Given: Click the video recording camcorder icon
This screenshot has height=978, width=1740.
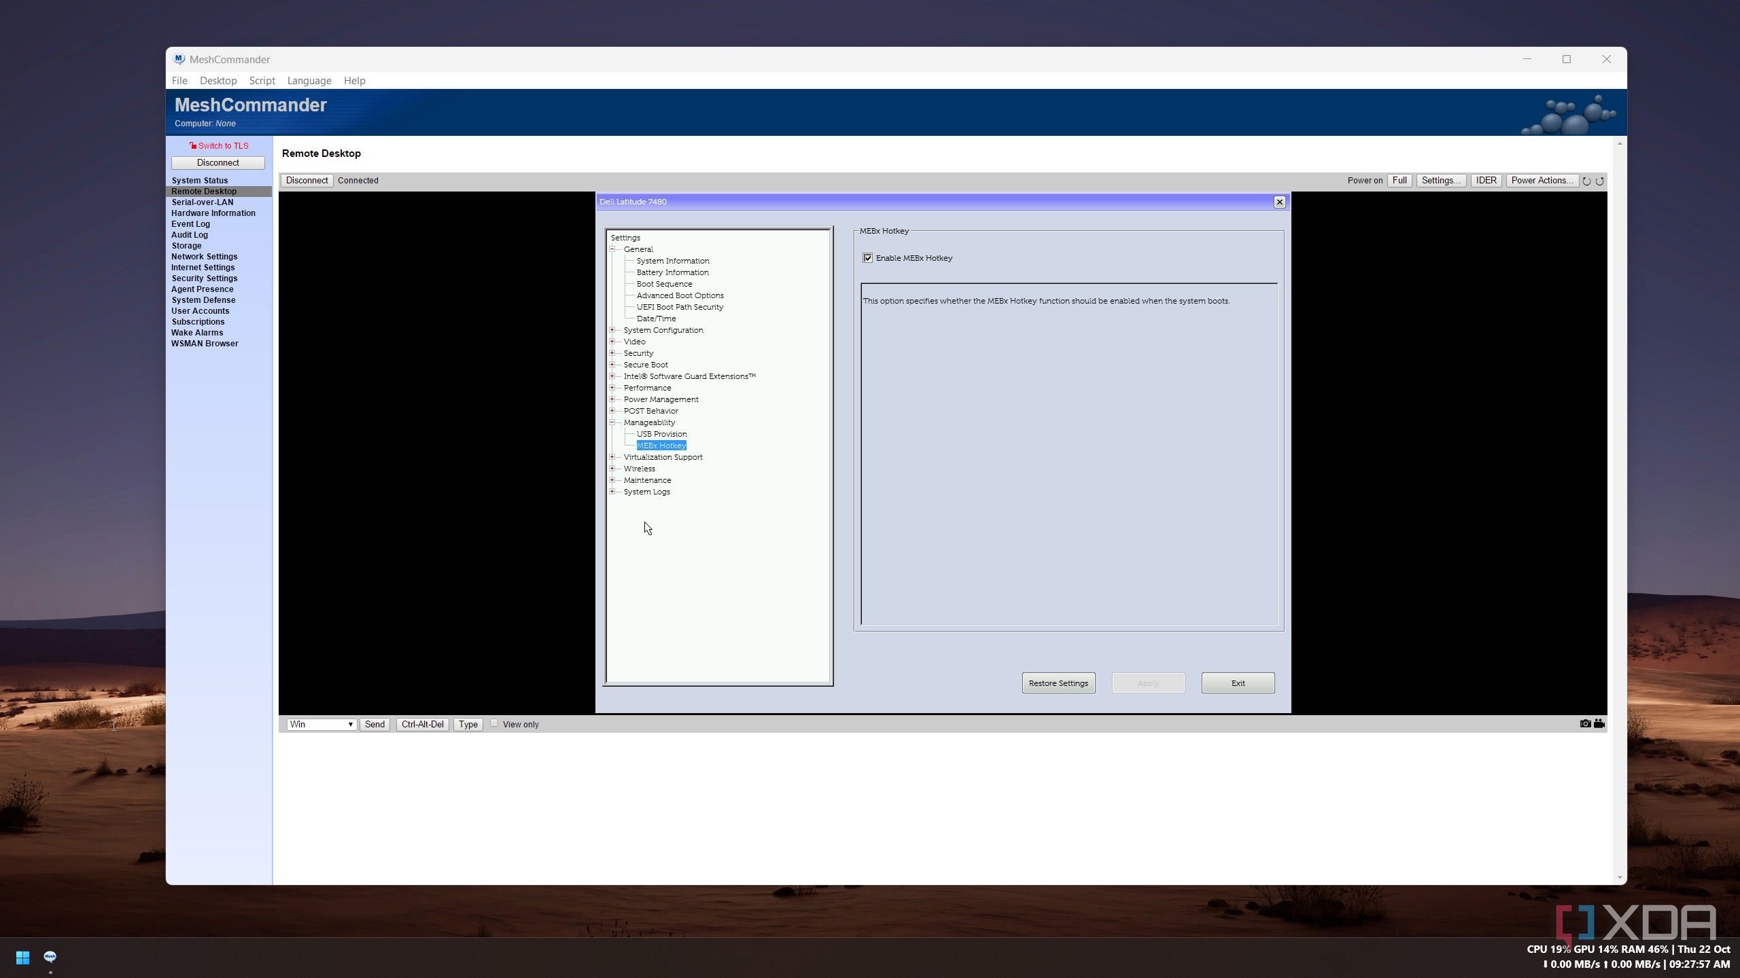Looking at the screenshot, I should (1599, 723).
